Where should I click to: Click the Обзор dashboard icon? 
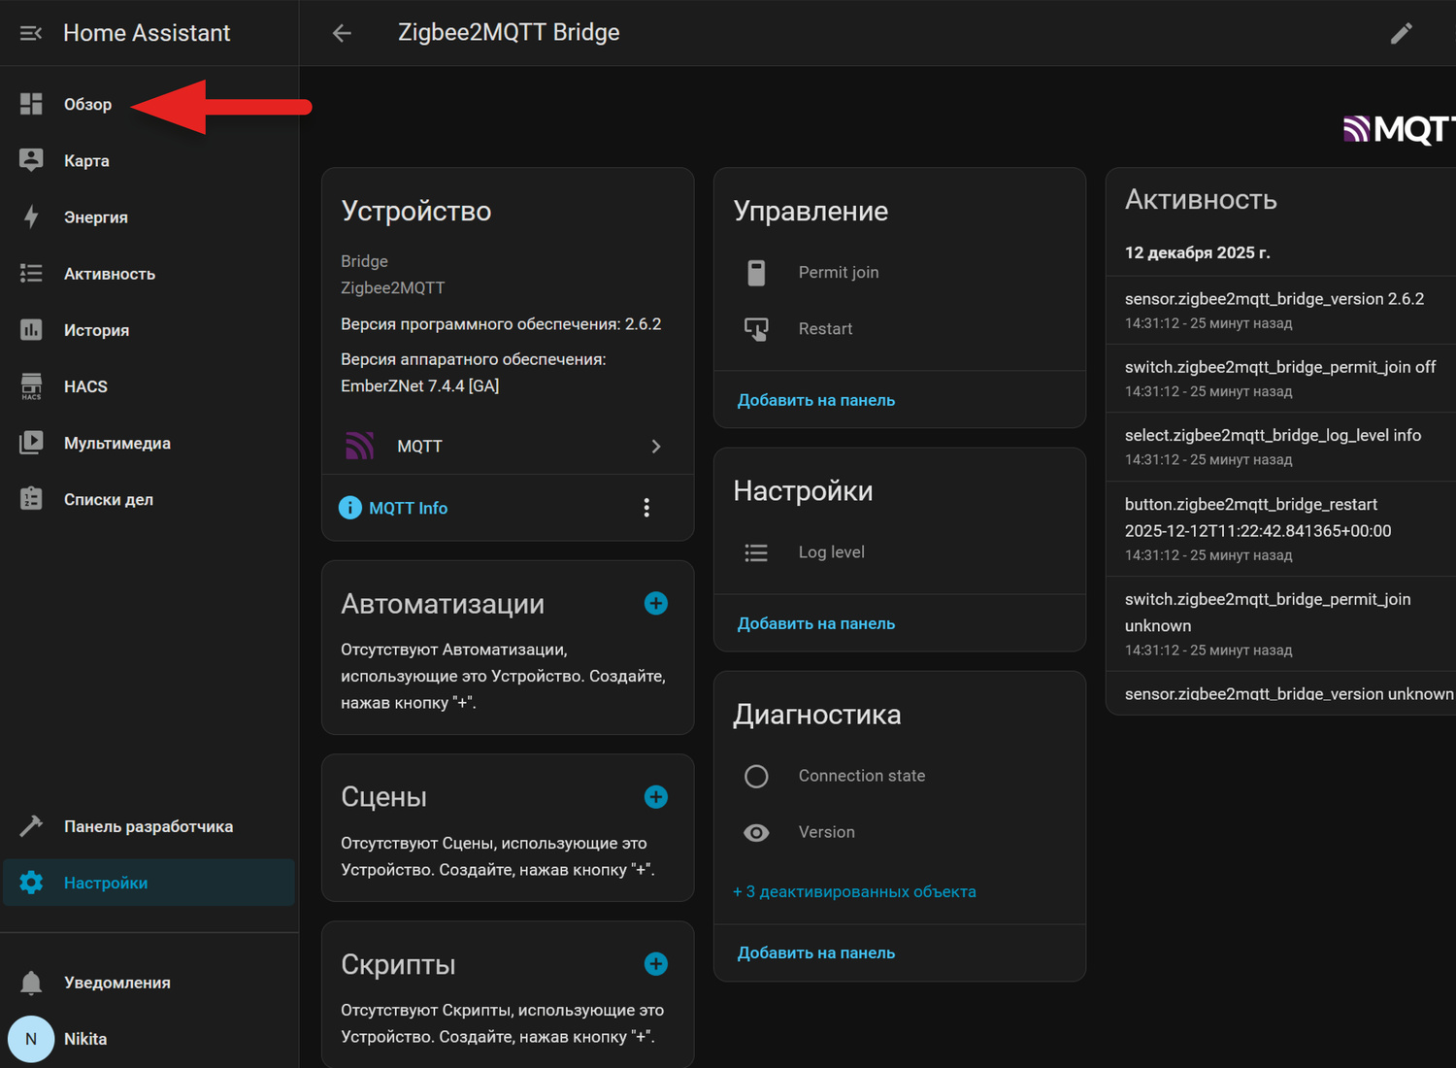point(31,104)
